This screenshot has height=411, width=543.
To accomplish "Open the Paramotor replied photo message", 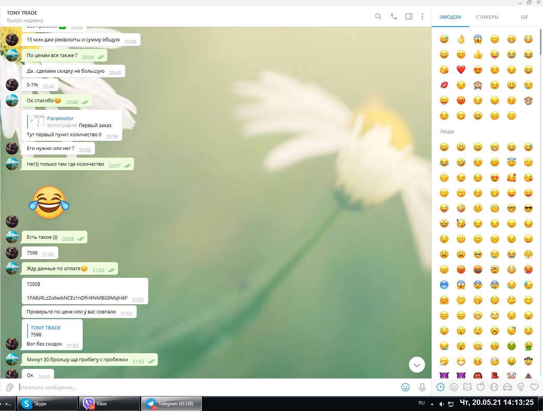I will [72, 122].
